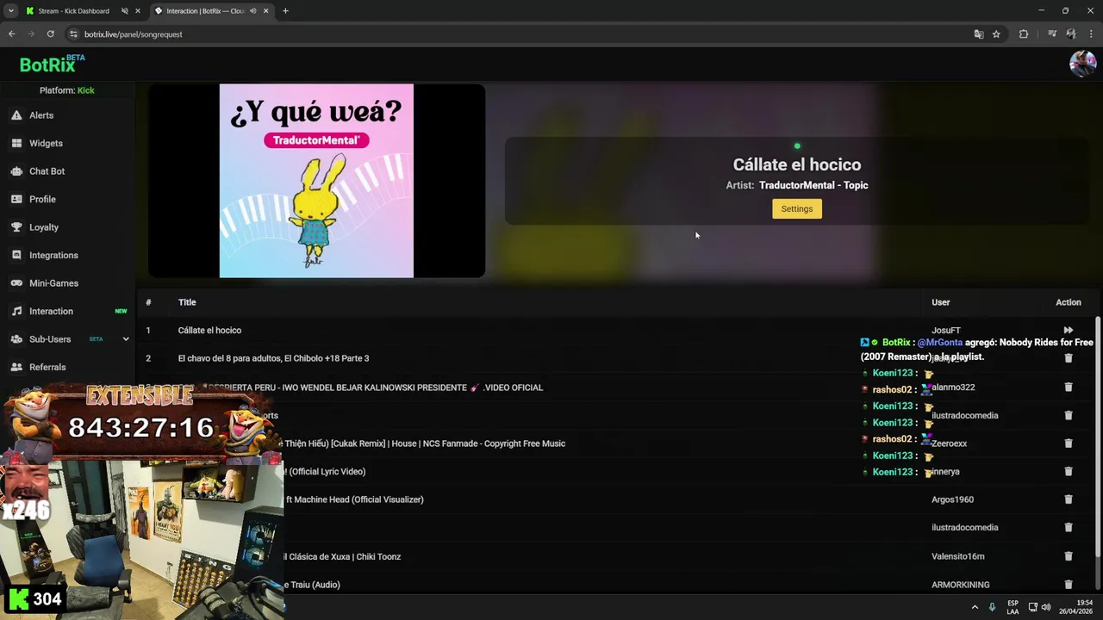
Task: Reload the BotRix page
Action: coord(51,34)
